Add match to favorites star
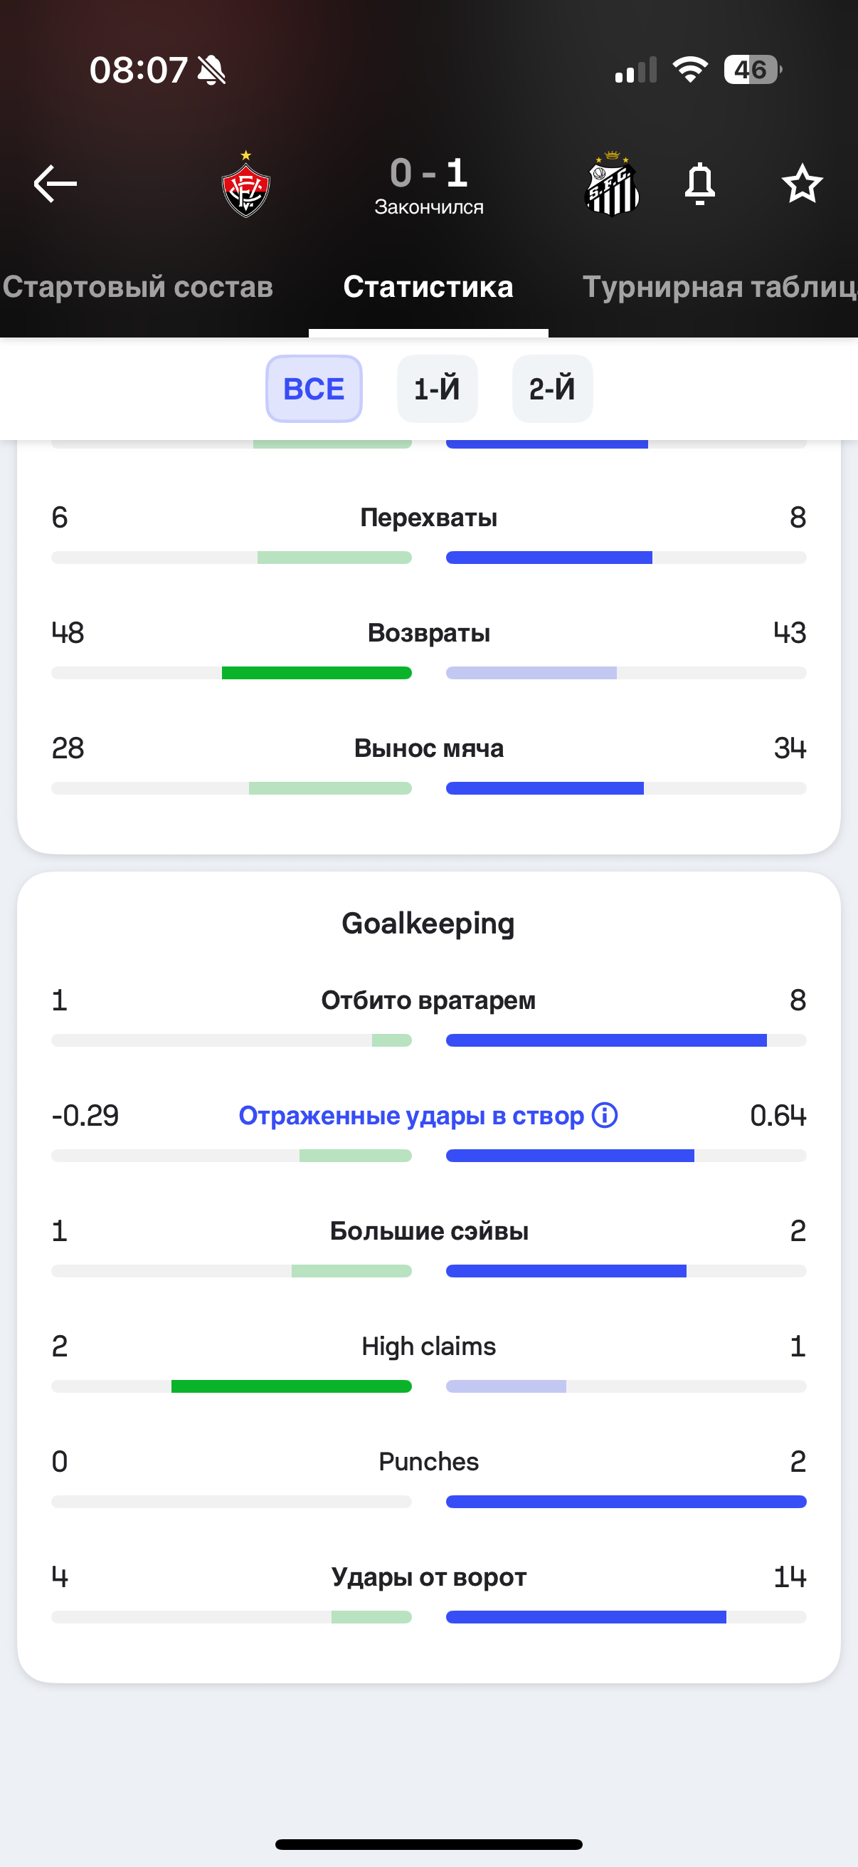 tap(802, 184)
